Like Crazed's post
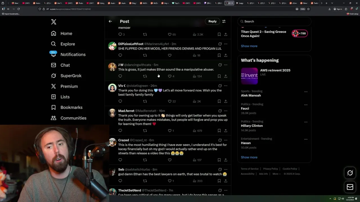Image resolution: width=360 pixels, height=202 pixels. [170, 160]
